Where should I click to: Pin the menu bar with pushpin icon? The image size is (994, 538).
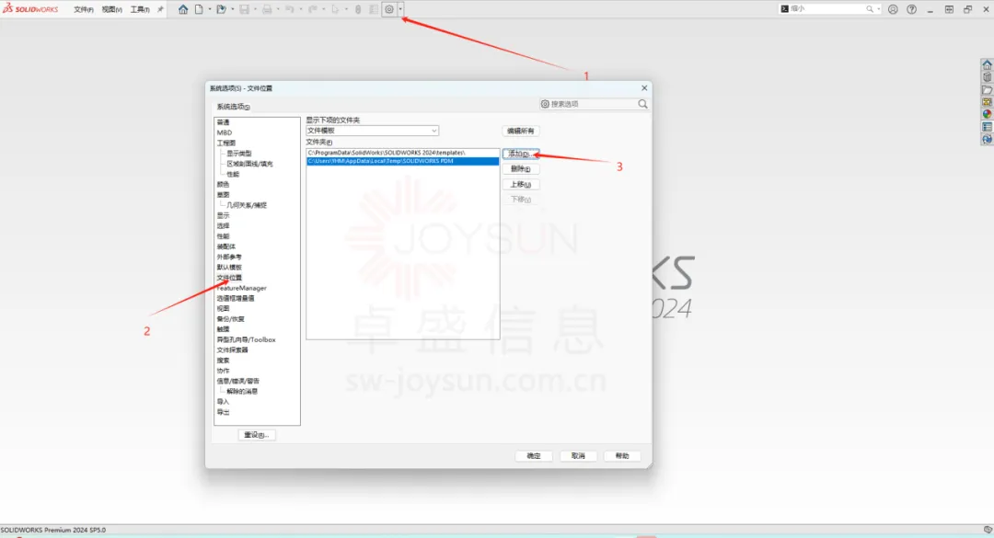point(160,9)
